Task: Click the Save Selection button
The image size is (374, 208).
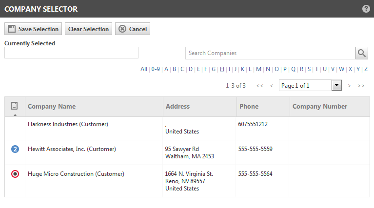Action: pyautogui.click(x=33, y=29)
